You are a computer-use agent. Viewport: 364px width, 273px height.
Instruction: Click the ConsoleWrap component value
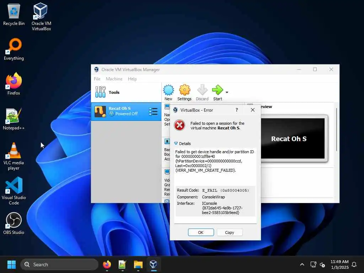click(213, 197)
